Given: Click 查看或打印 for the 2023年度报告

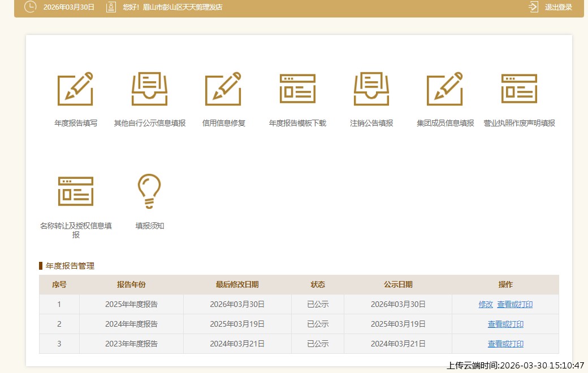Looking at the screenshot, I should (505, 344).
